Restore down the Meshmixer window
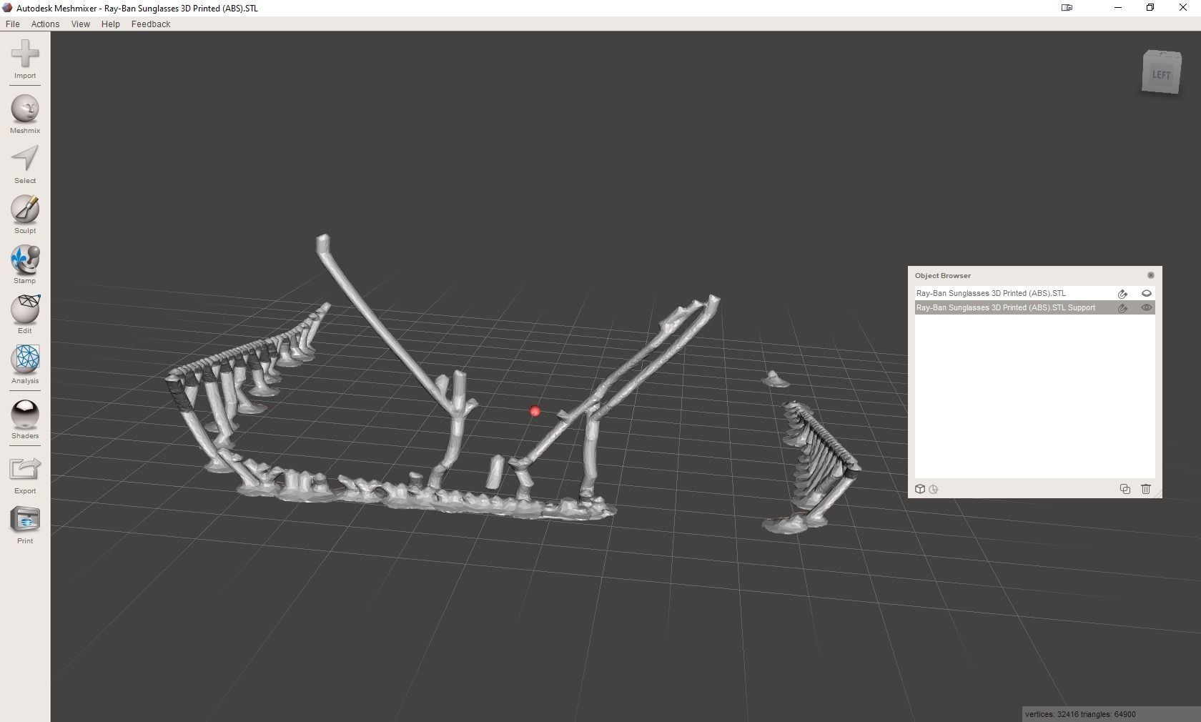This screenshot has height=722, width=1201. (1150, 8)
